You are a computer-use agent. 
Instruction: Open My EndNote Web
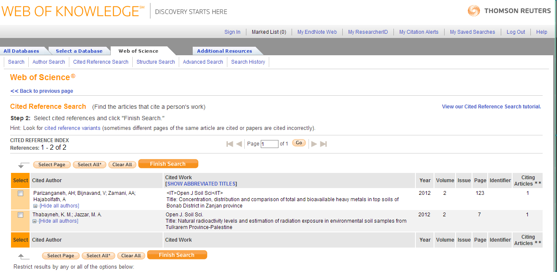point(317,32)
